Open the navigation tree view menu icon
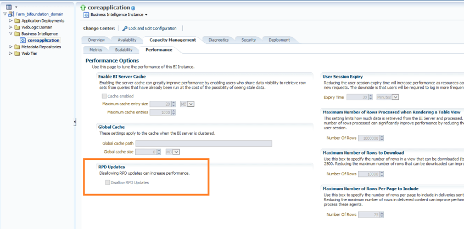The height and width of the screenshot is (229, 464). (x=8, y=7)
